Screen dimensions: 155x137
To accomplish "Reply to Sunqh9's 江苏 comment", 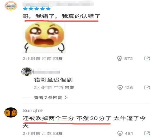I will [x=58, y=134].
